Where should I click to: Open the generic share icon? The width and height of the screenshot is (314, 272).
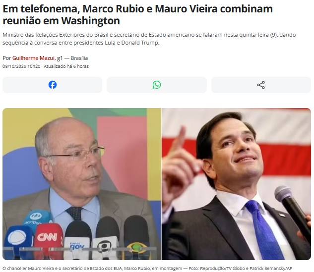point(261,85)
